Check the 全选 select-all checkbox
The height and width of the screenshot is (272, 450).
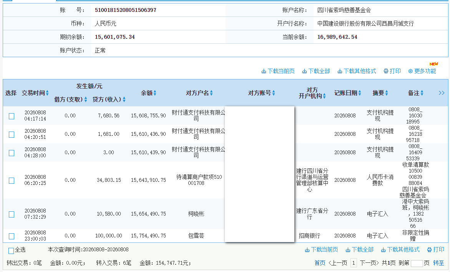(11, 251)
